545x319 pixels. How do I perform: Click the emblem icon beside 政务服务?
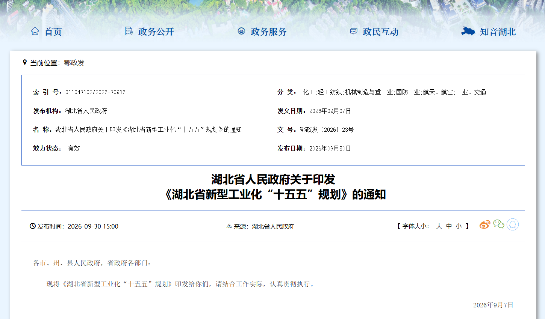(x=241, y=31)
